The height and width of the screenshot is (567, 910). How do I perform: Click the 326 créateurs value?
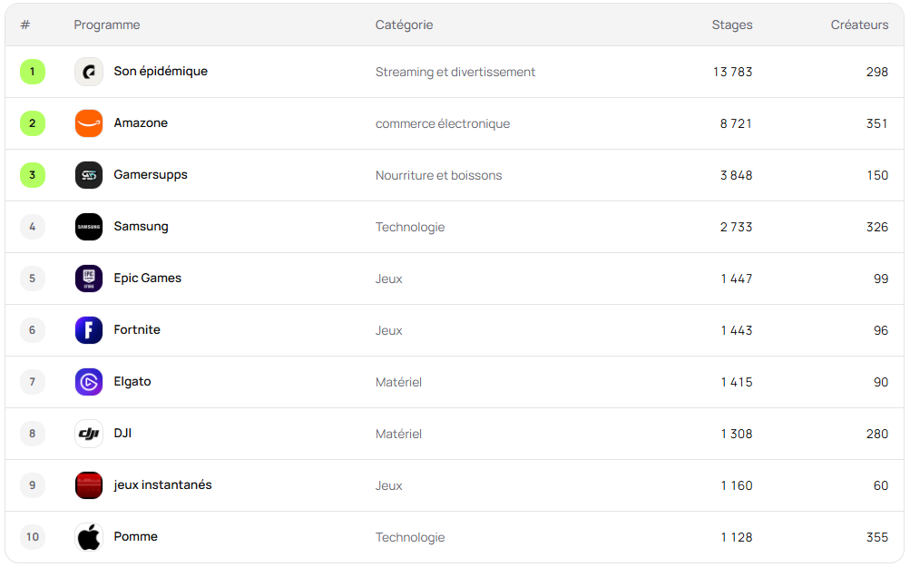click(877, 227)
